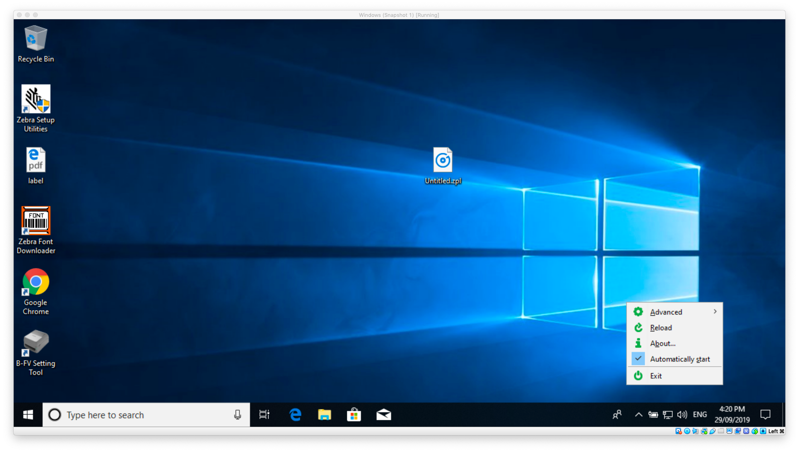Viewport: 799px width, 452px height.
Task: Click the Recycle Bin icon
Action: [x=36, y=39]
